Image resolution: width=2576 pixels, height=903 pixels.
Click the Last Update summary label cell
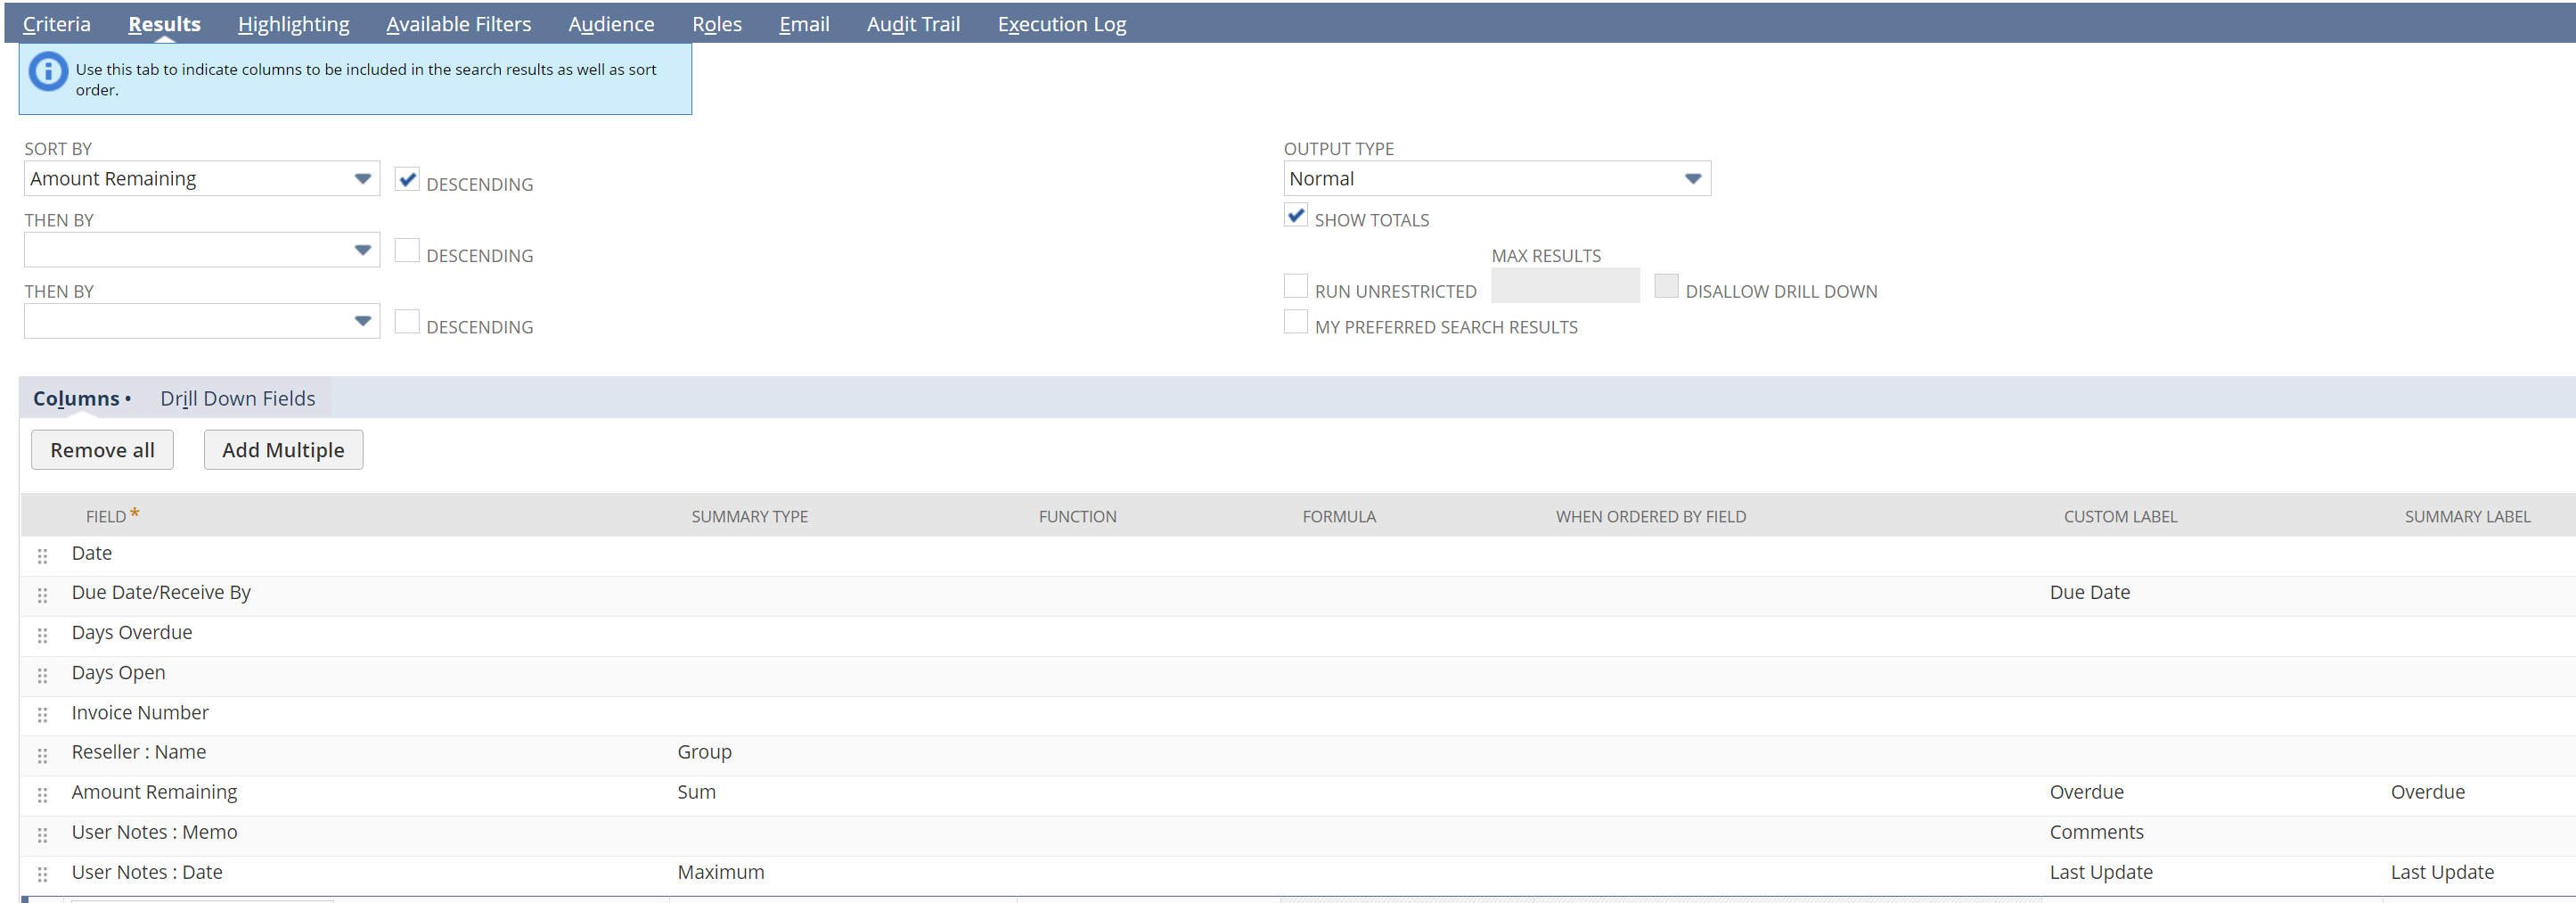(2443, 872)
